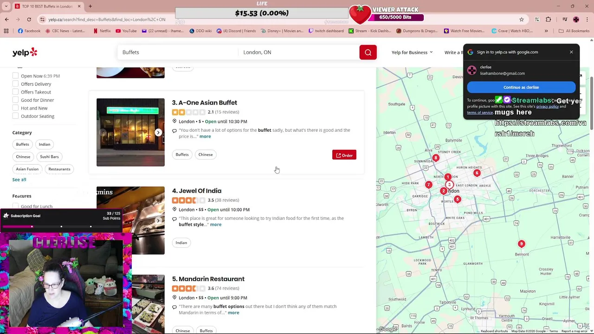Select map pin number 7
Screen dimensions: 594x334
(428, 185)
